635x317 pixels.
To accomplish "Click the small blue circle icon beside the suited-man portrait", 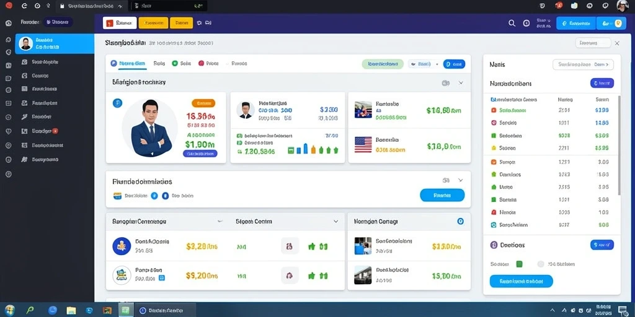I will coord(117,103).
